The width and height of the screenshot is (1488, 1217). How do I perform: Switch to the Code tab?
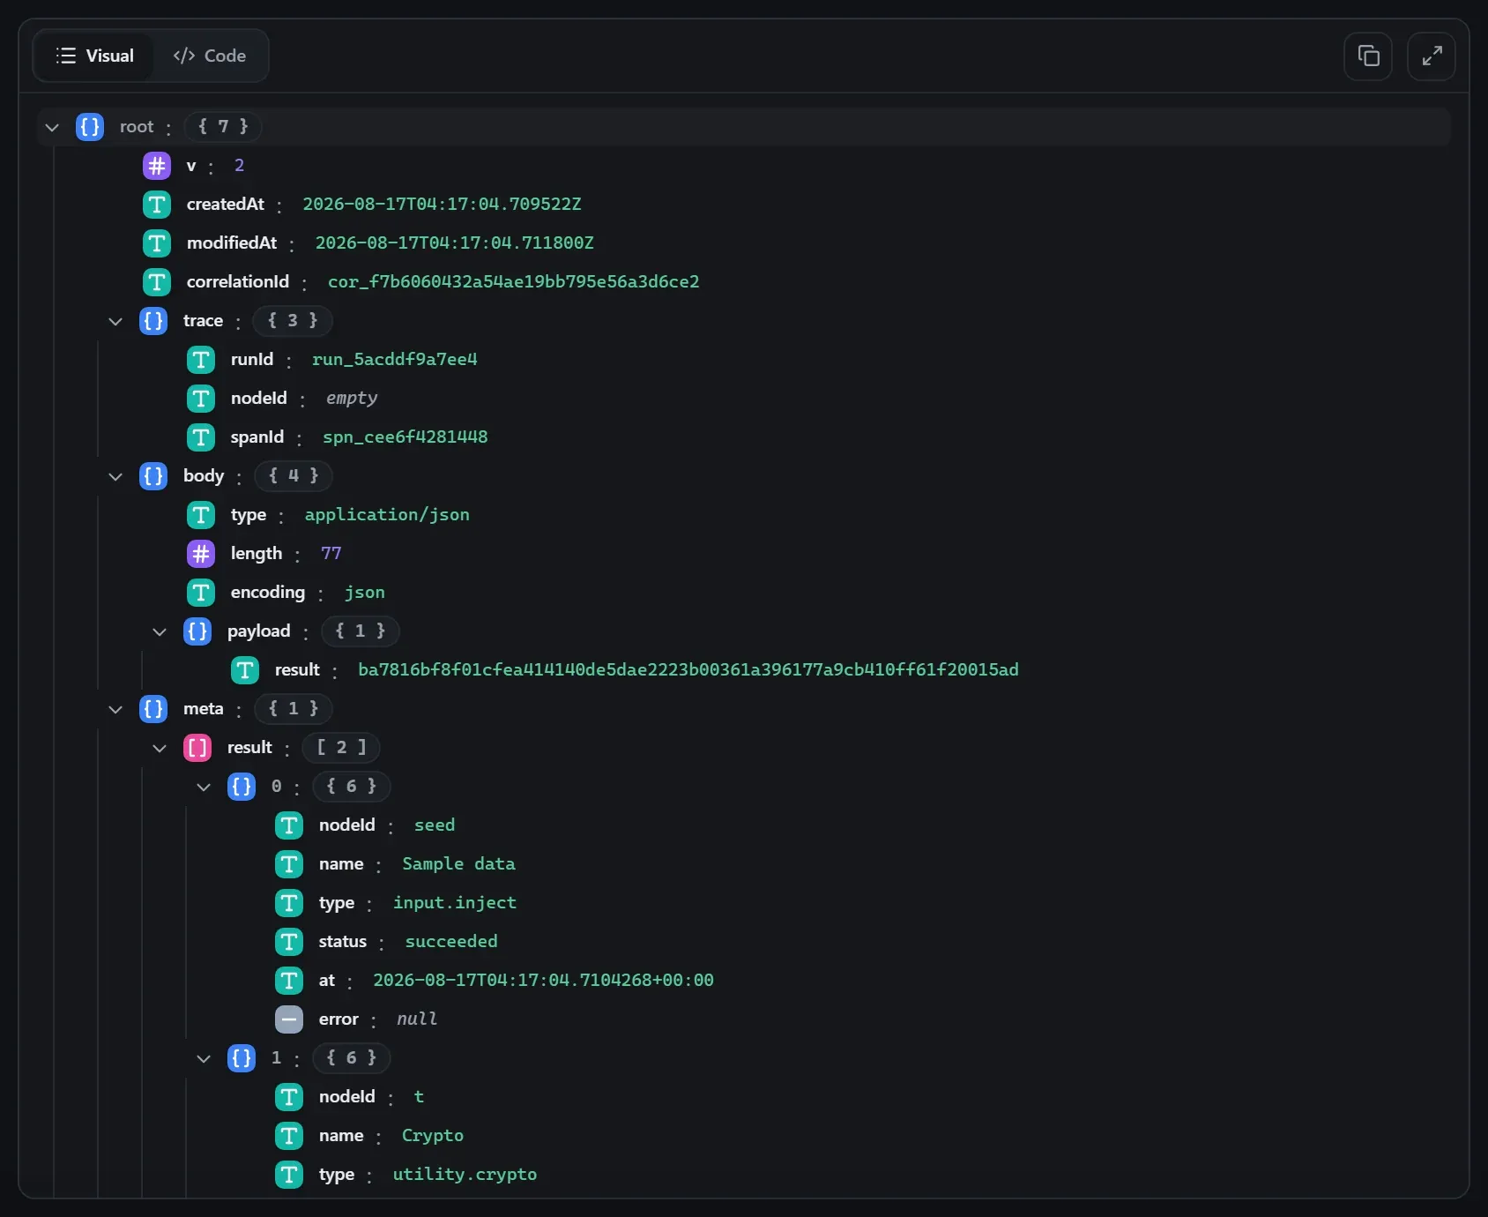click(x=210, y=56)
